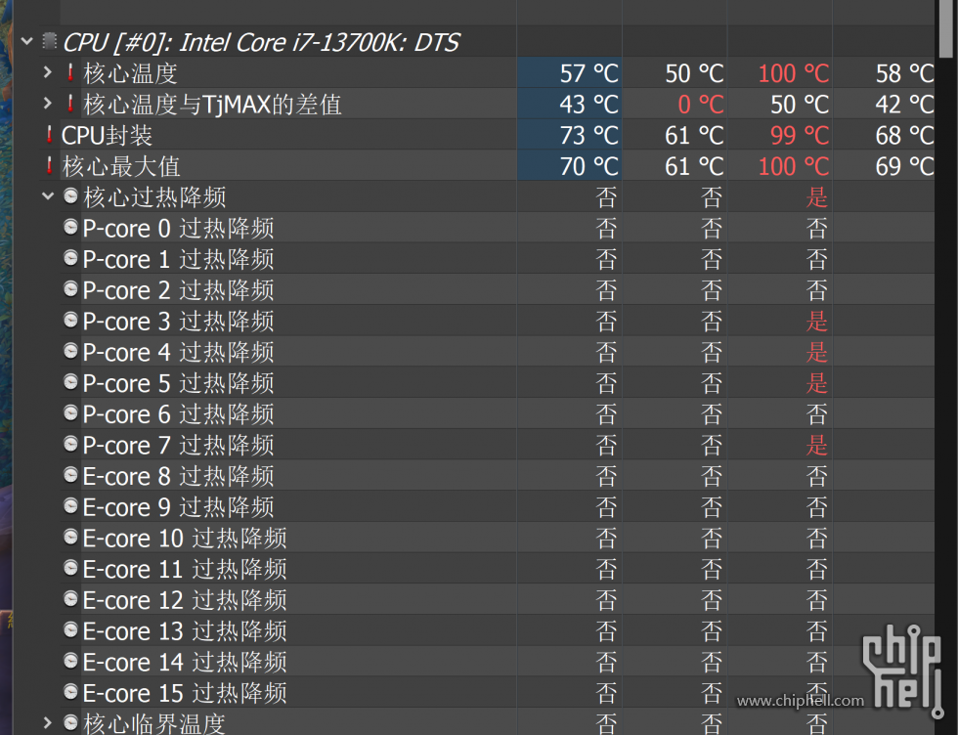Select the 核心温度 row label

[x=130, y=73]
